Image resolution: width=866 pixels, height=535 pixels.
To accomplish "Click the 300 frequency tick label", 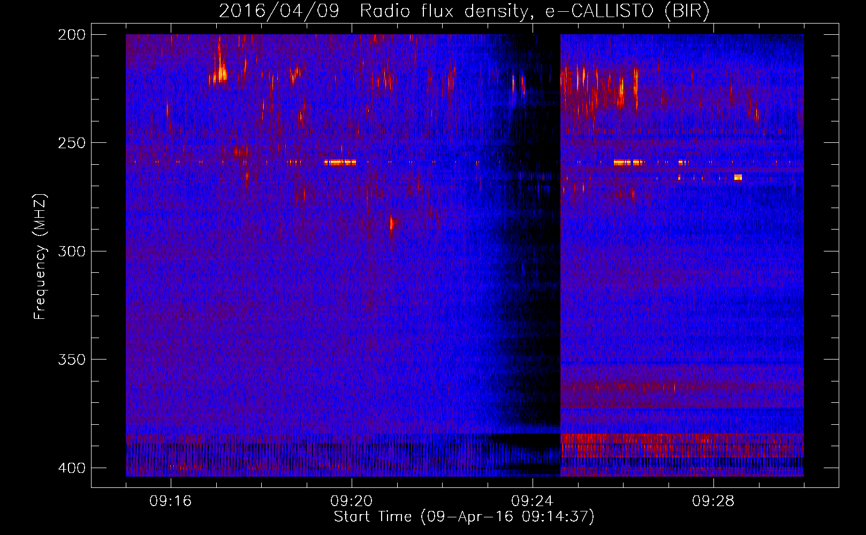I will tap(71, 251).
